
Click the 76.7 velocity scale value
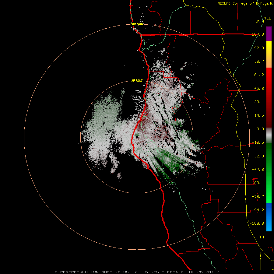(x=259, y=61)
